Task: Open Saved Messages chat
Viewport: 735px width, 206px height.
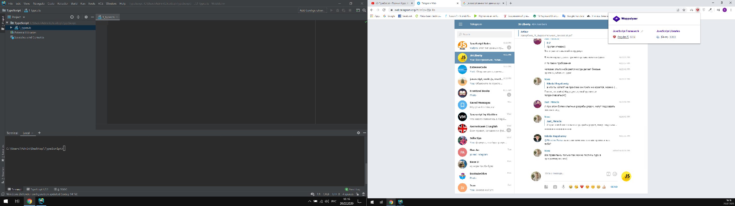Action: [484, 105]
